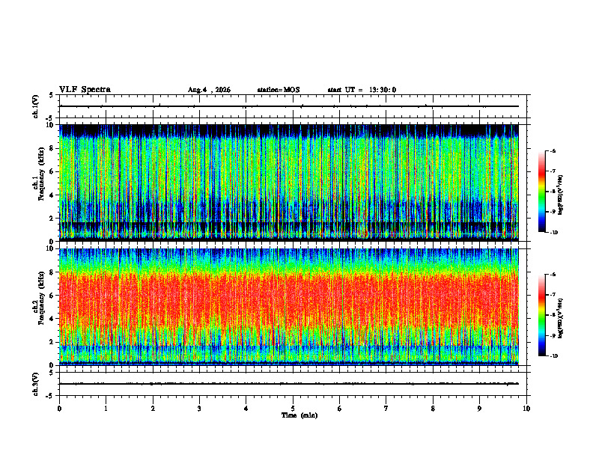Click the "-10" label on ch.2 color scale
Image resolution: width=593 pixels, height=458 pixels.
tap(553, 356)
